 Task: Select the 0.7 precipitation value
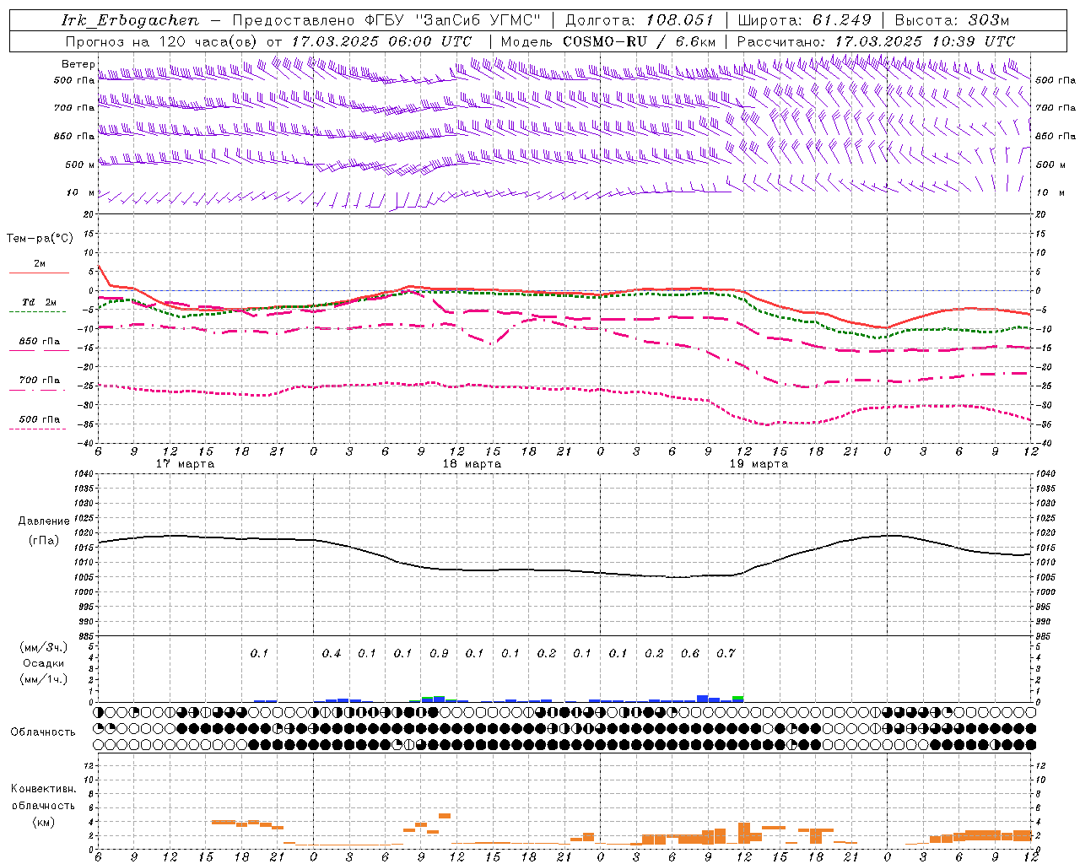click(x=726, y=654)
